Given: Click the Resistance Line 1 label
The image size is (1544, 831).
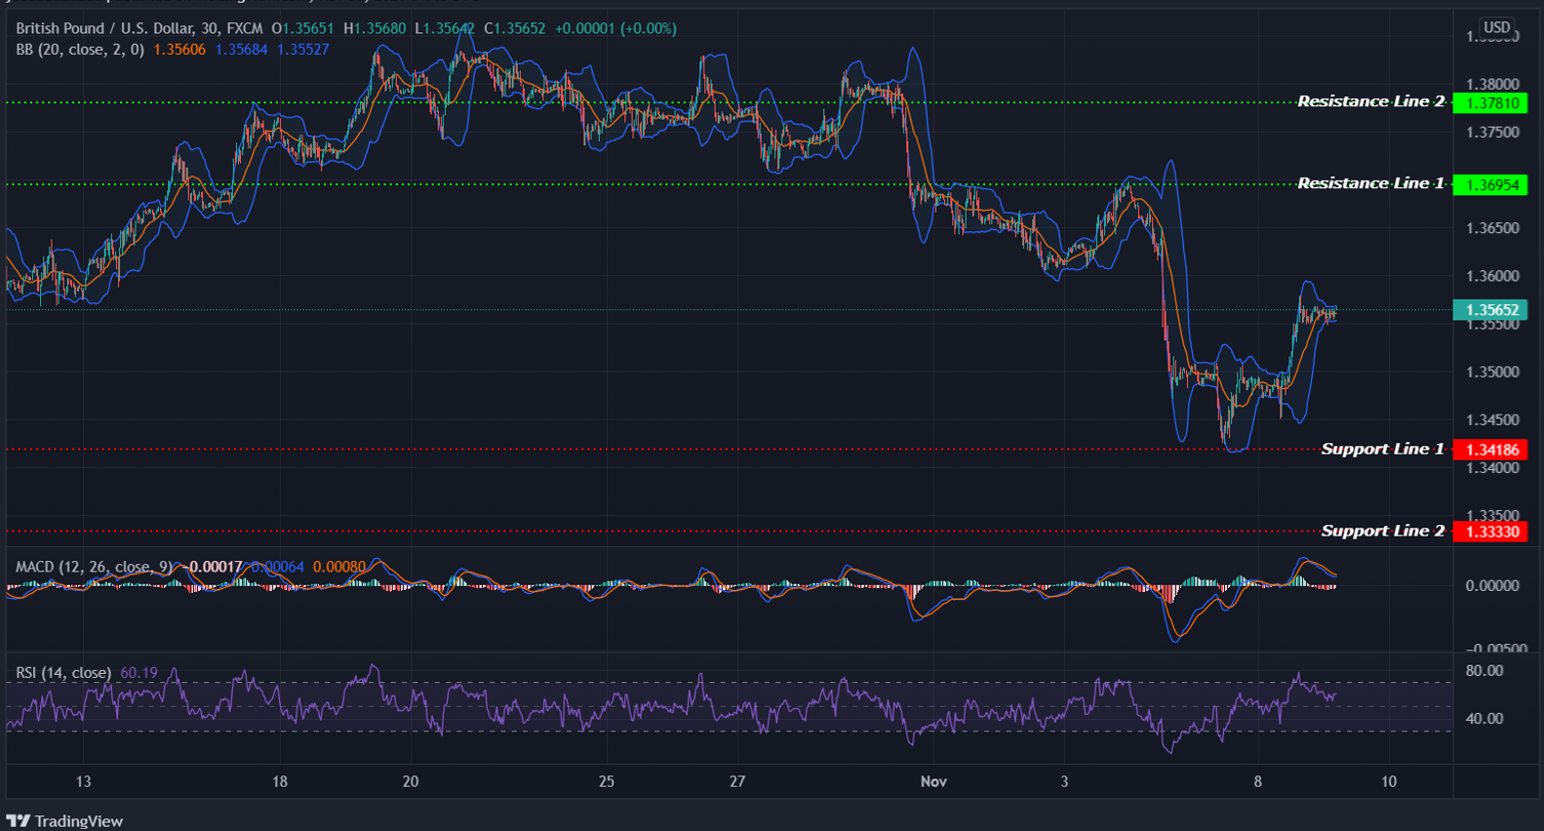Looking at the screenshot, I should click(1370, 183).
